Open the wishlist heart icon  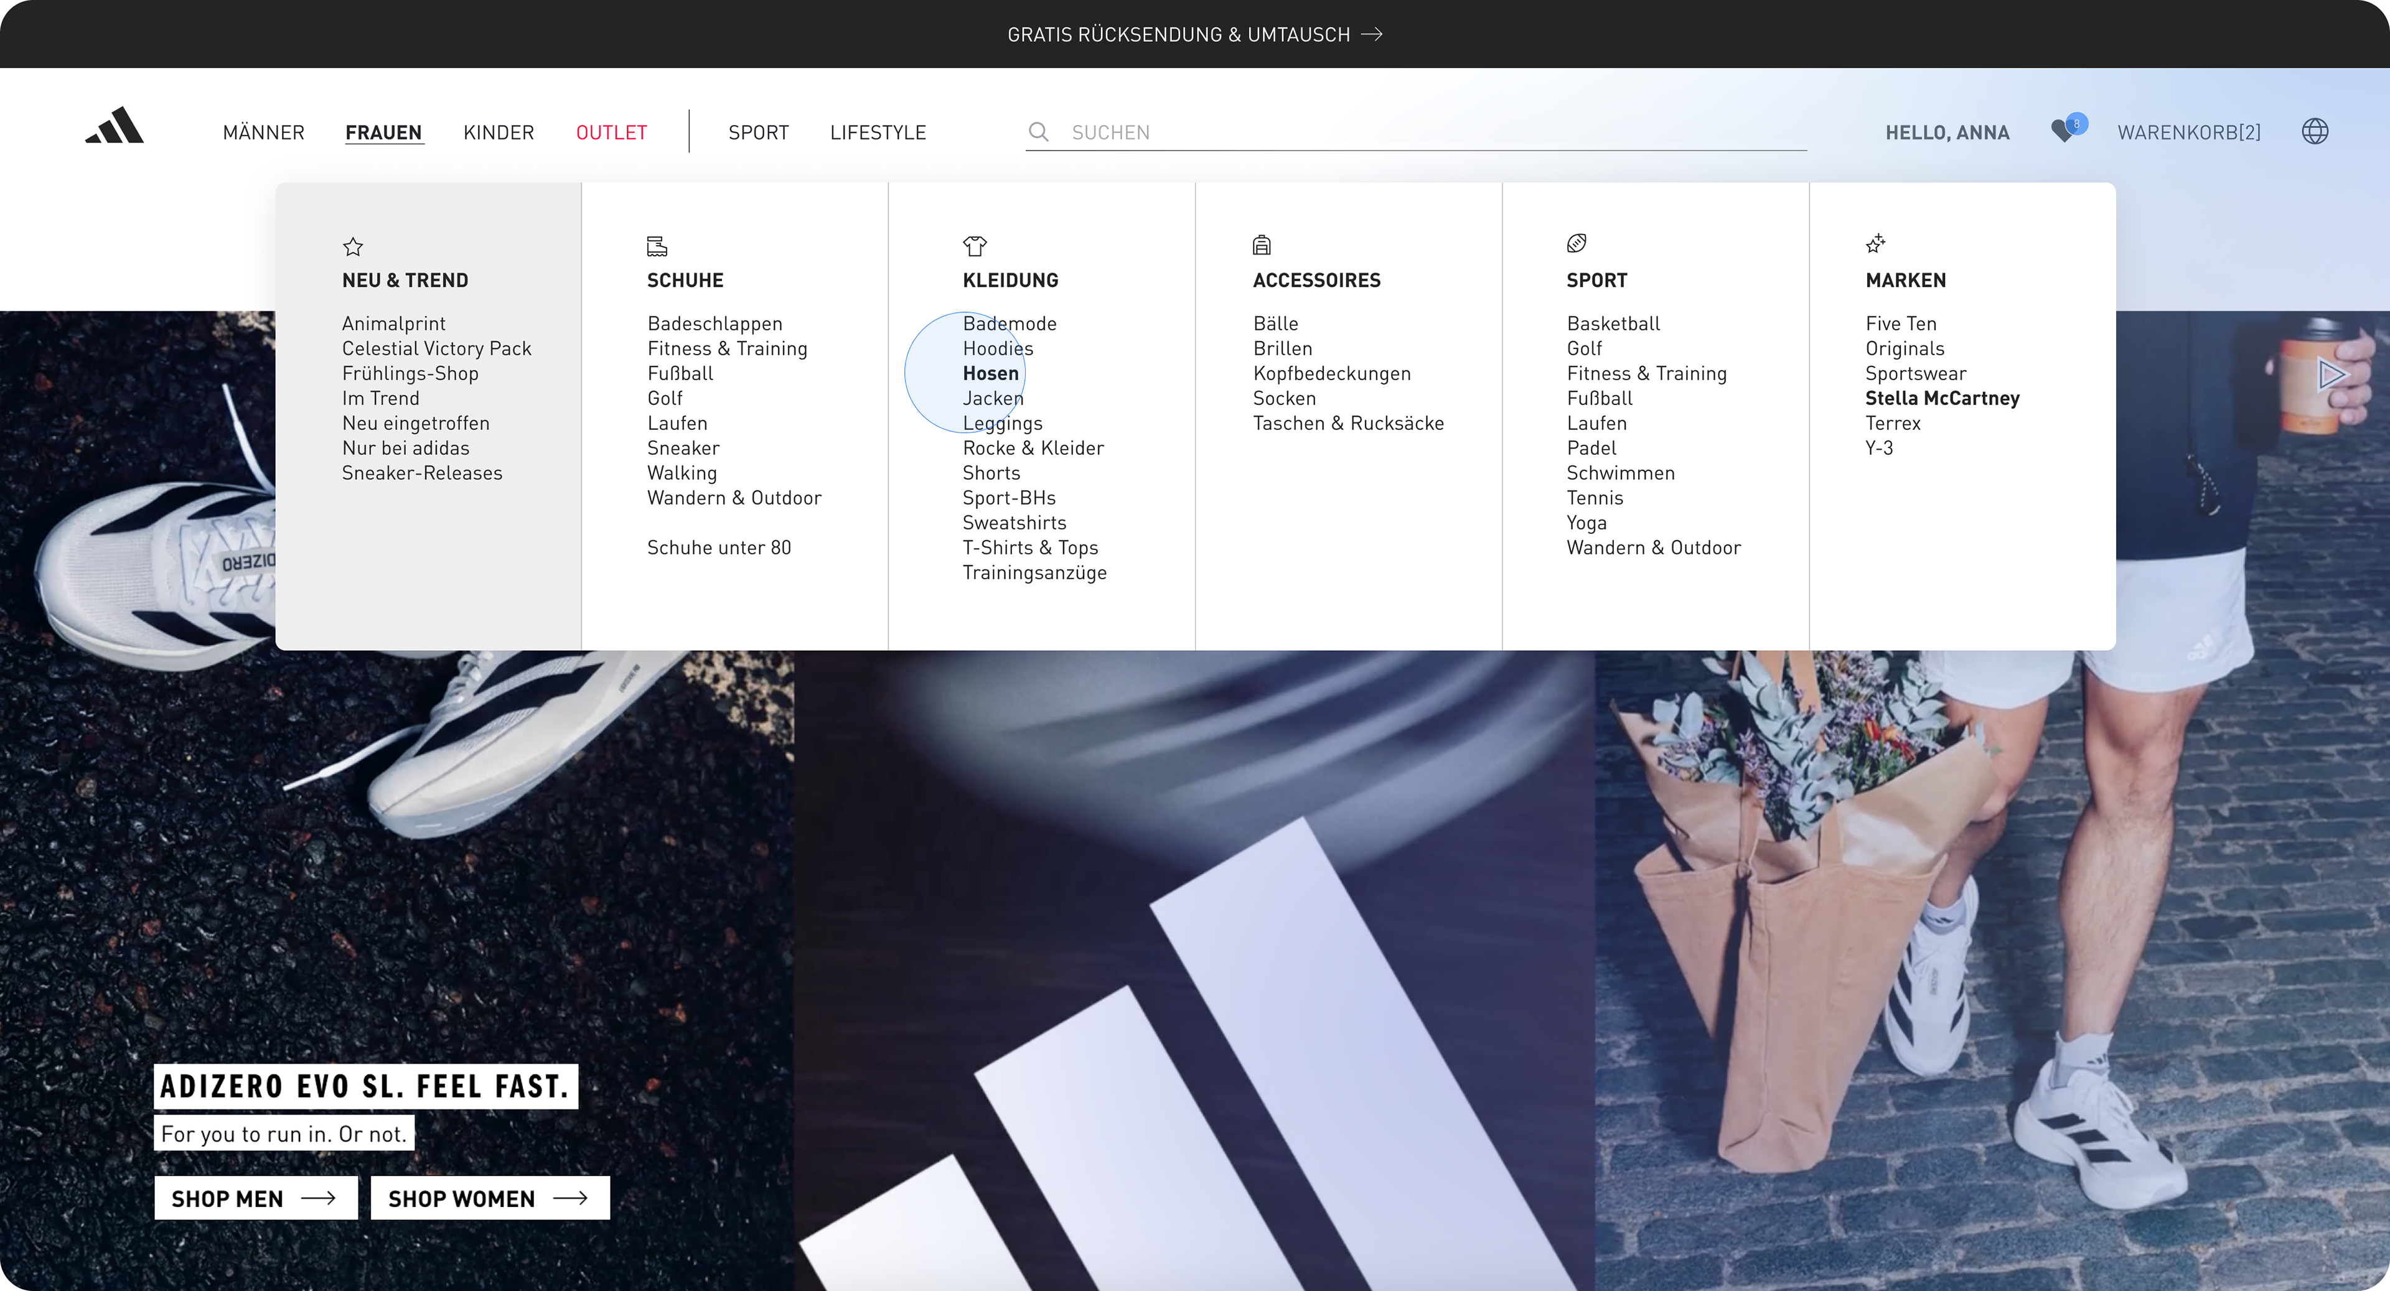(x=2063, y=132)
